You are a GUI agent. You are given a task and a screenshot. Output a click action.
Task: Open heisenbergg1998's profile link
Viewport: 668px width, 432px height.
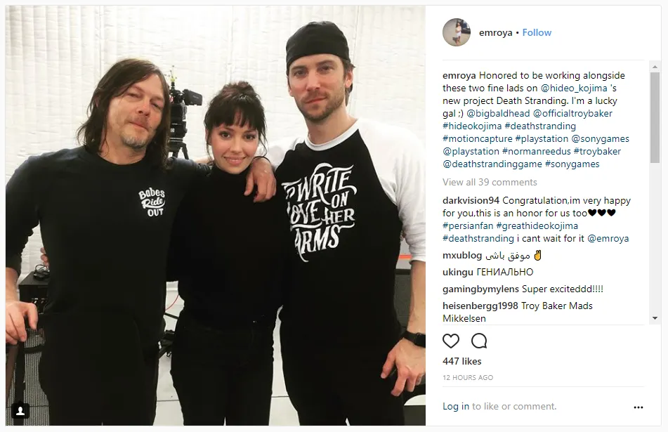pyautogui.click(x=480, y=306)
